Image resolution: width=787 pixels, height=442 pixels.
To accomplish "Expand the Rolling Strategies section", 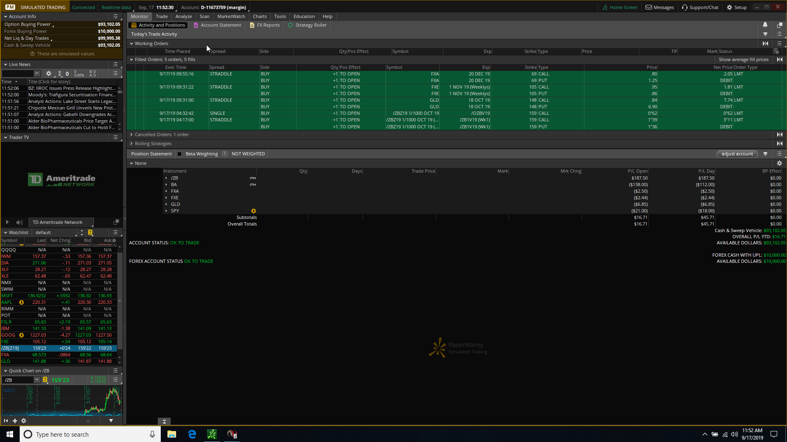I will pos(132,144).
